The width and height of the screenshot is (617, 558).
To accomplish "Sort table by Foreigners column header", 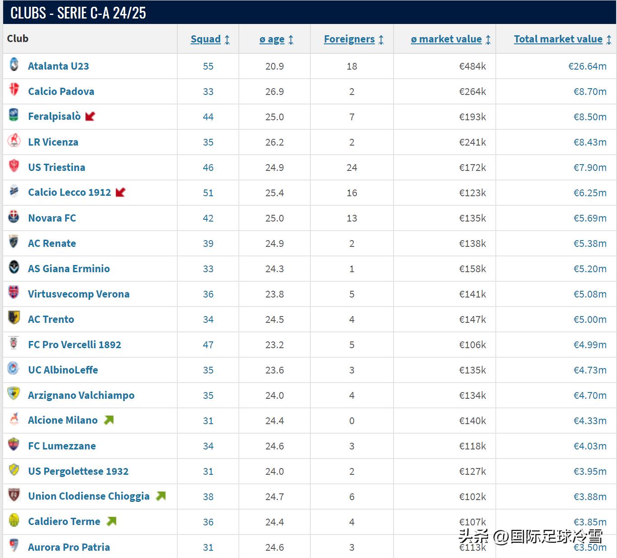I will (349, 39).
